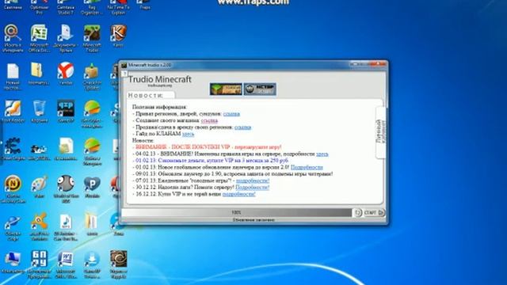Open the 'ссылка' link for creating a shop
507x285 pixels.
tap(209, 120)
